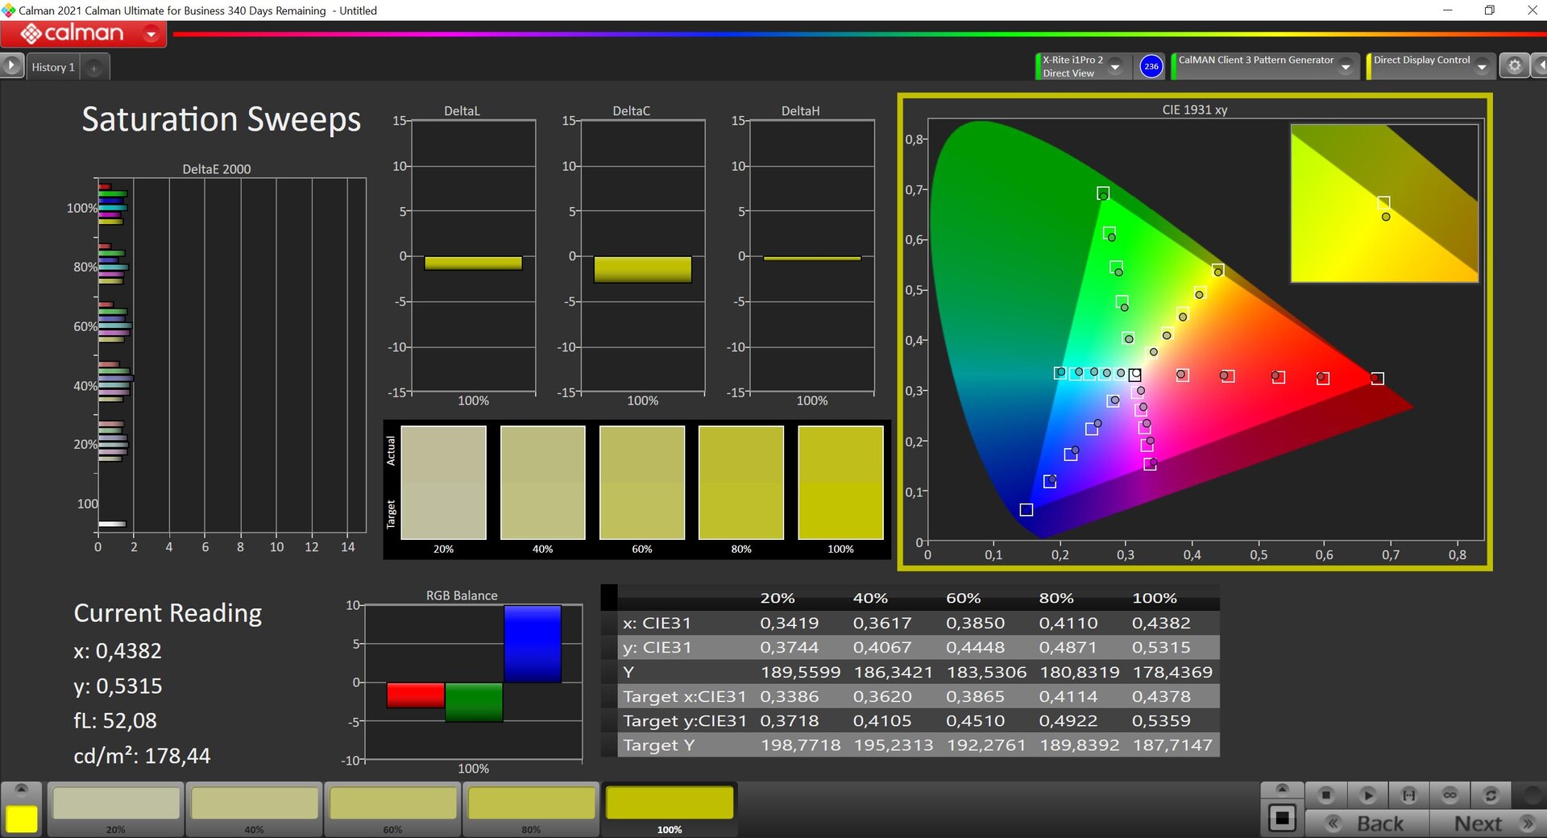Click the read series bracket icon

[1408, 795]
